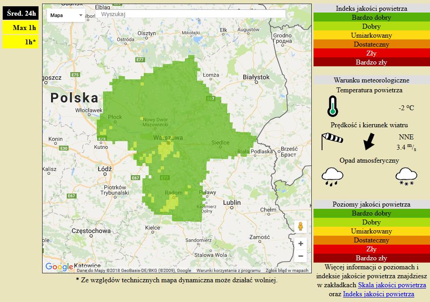
Task: Open Warunki korzystania z programu link
Action: pyautogui.click(x=228, y=271)
